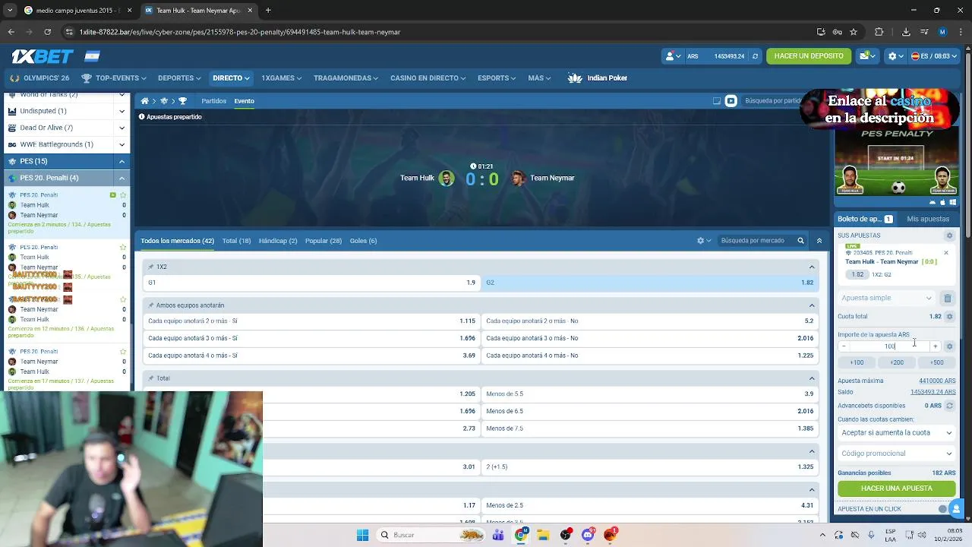Go to home via breadcrumb house icon
The height and width of the screenshot is (547, 972).
tap(145, 101)
